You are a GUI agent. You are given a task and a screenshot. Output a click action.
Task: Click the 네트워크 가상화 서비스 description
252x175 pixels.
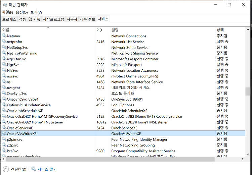(130, 87)
